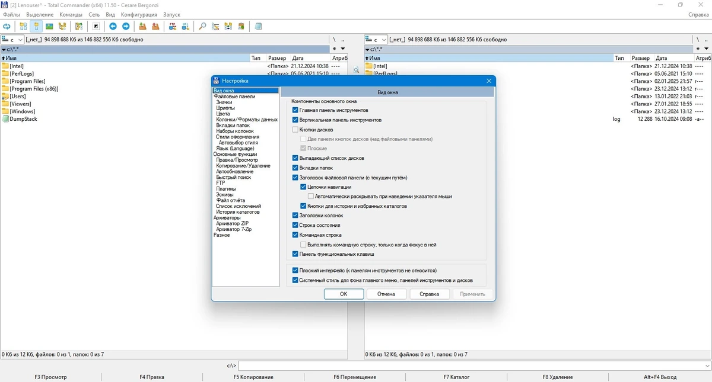The height and width of the screenshot is (382, 712).
Task: Open the Запуск menu
Action: 171,14
